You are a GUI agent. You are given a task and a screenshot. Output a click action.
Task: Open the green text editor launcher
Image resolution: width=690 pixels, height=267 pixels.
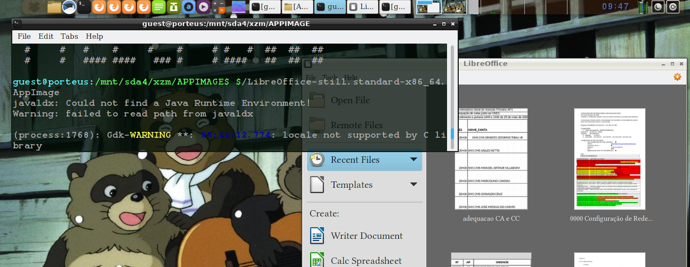click(x=159, y=7)
